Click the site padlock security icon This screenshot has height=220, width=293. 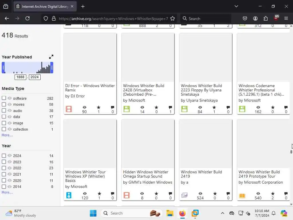pyautogui.click(x=54, y=18)
